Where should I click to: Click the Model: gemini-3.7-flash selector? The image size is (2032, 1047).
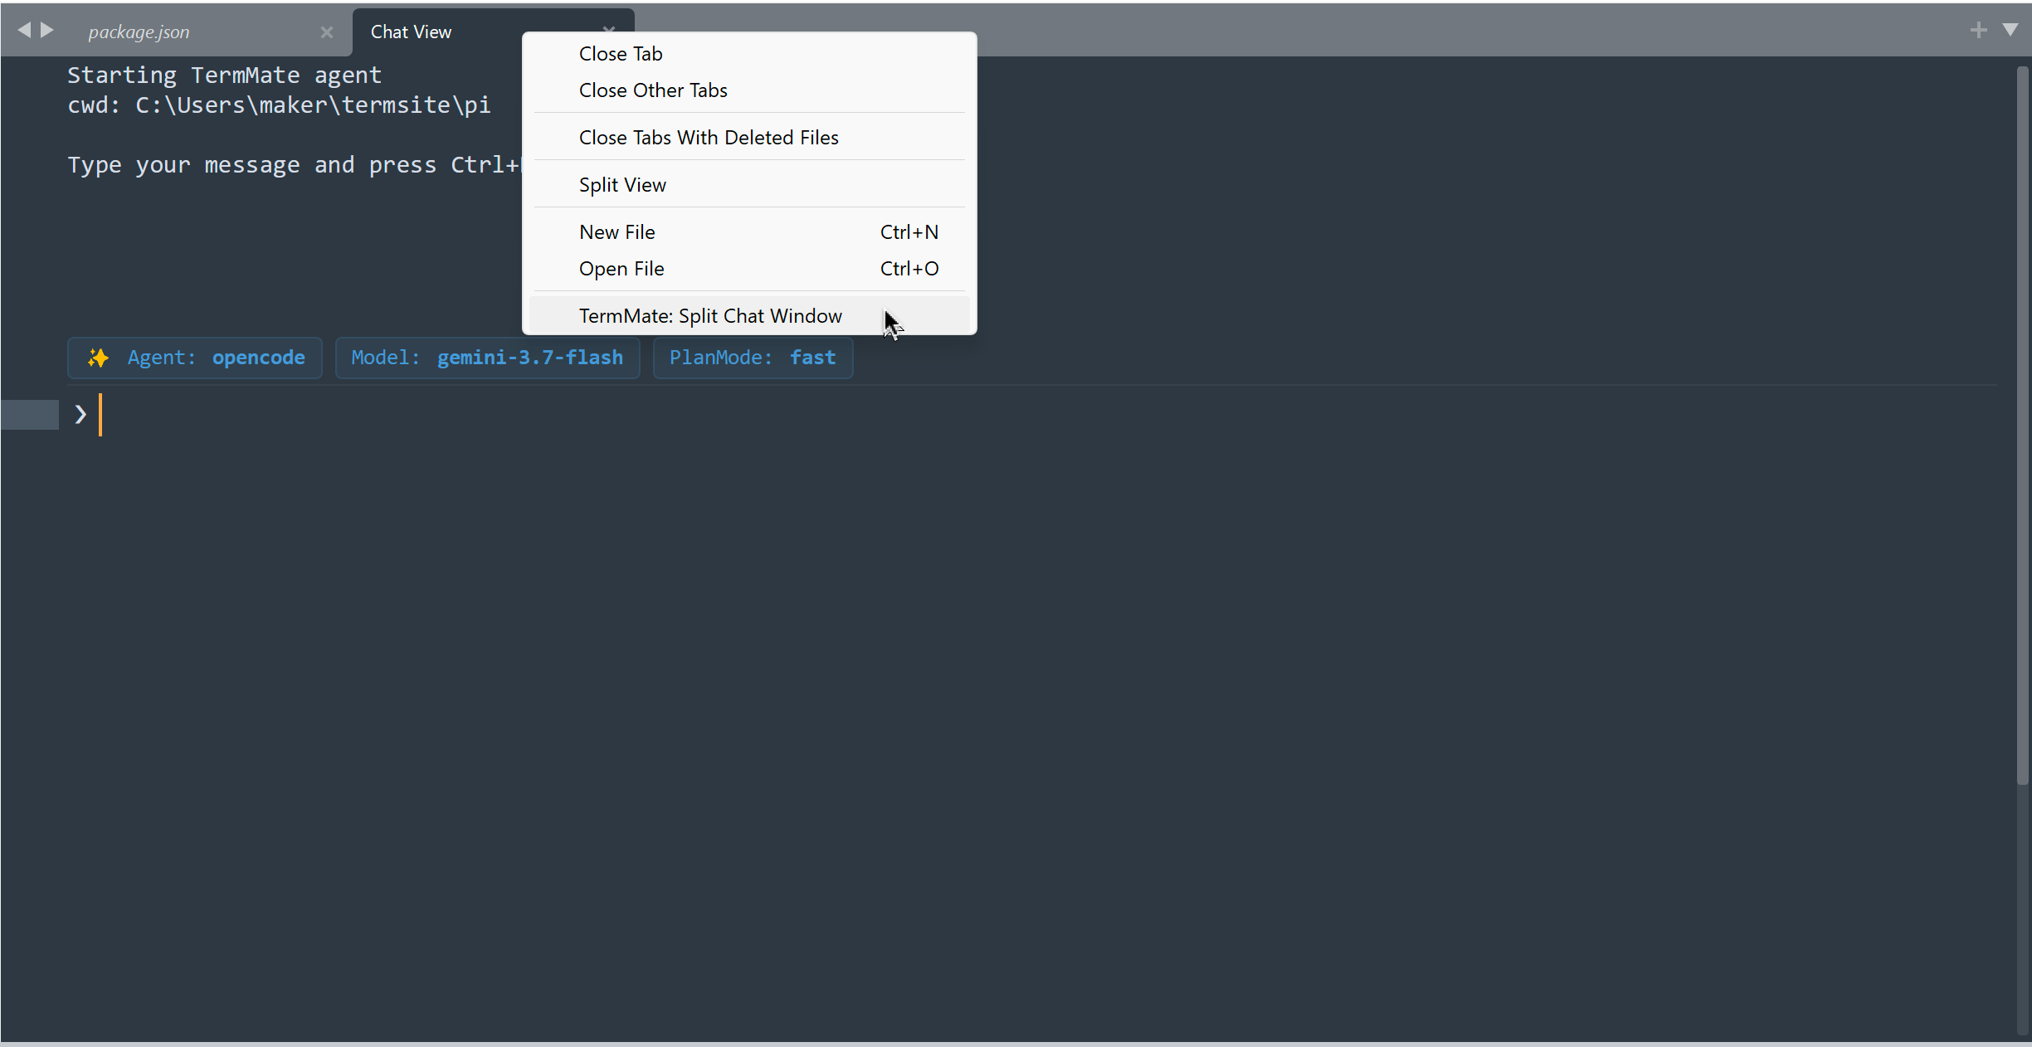click(487, 358)
